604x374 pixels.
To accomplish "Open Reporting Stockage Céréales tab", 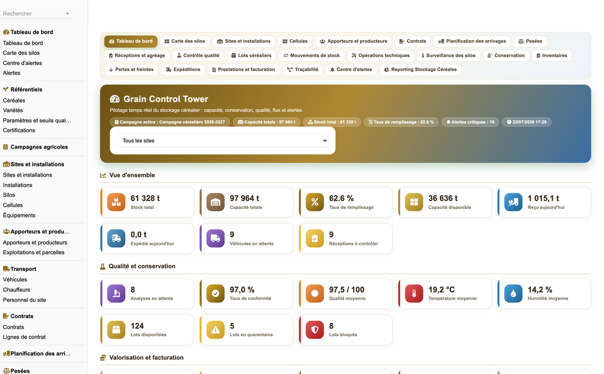I will click(x=420, y=69).
